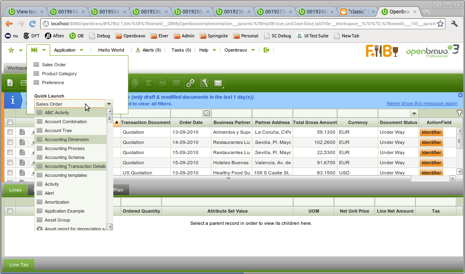
Task: Click 'Never show this message again' link
Action: pyautogui.click(x=422, y=103)
